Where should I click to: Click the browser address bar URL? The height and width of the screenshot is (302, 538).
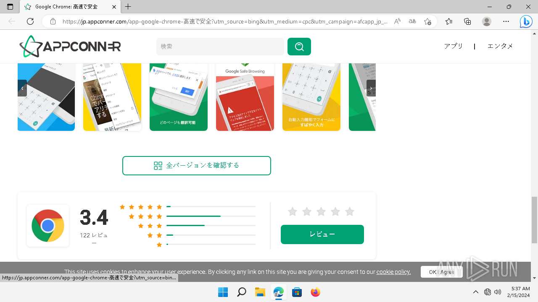tap(225, 21)
